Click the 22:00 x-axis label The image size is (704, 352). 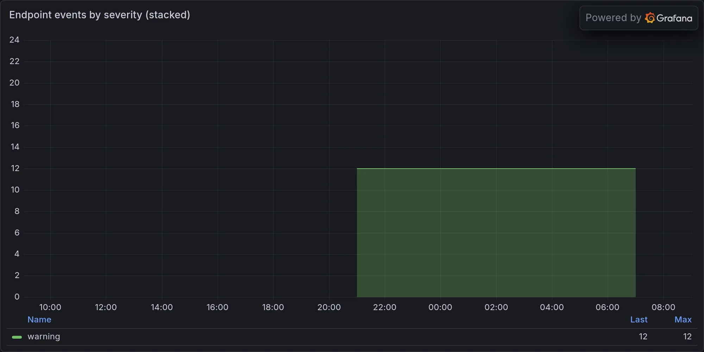coord(385,307)
